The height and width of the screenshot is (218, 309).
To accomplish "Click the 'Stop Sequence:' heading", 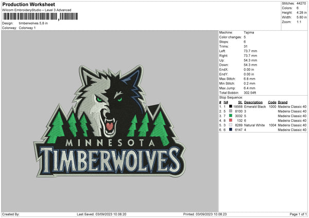I will pos(231,98).
